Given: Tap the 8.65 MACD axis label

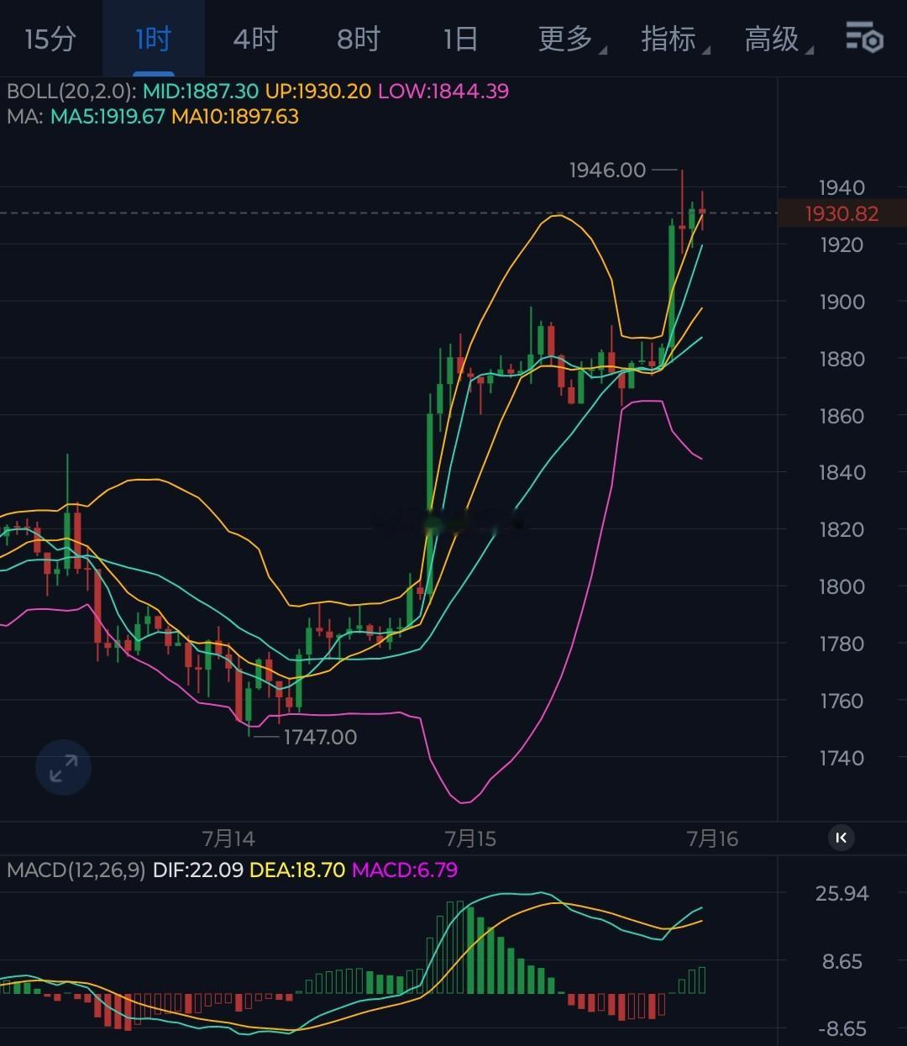Looking at the screenshot, I should tap(842, 961).
